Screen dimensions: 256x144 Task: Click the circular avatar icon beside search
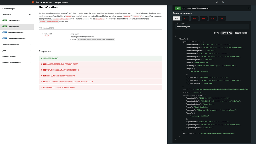pos(223,3)
